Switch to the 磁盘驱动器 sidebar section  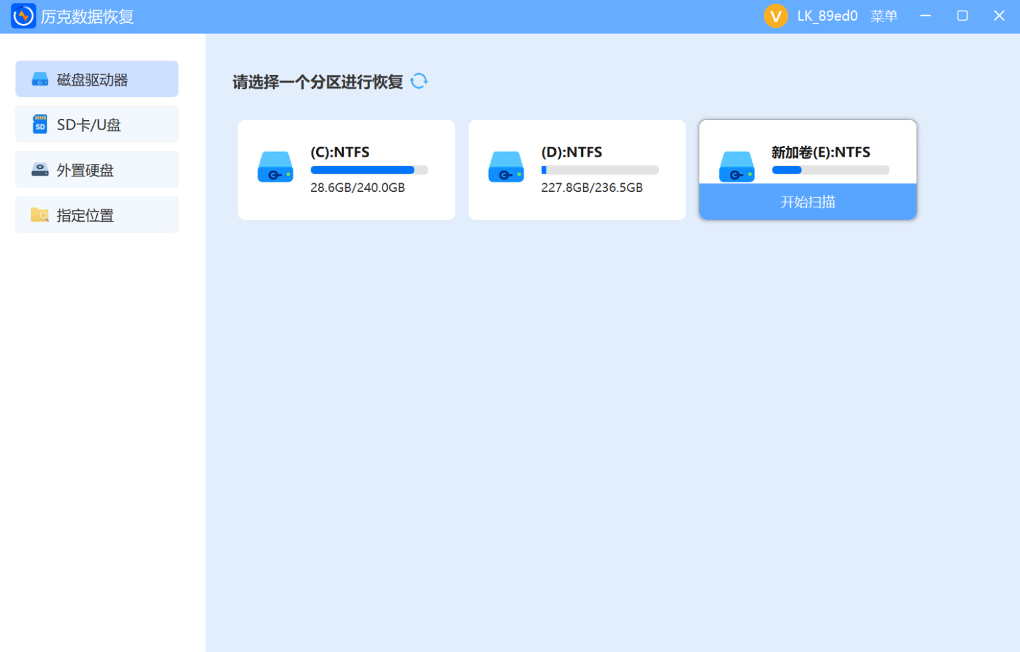tap(96, 78)
